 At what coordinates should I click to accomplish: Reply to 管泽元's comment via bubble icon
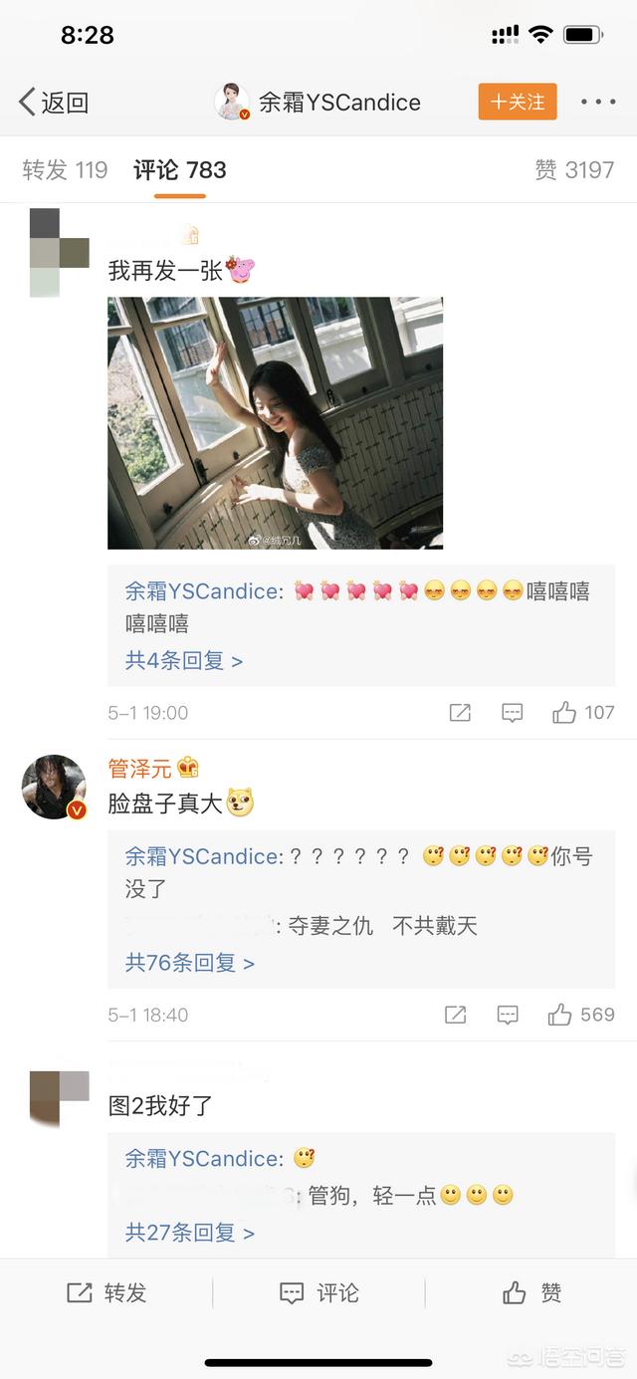[508, 1015]
